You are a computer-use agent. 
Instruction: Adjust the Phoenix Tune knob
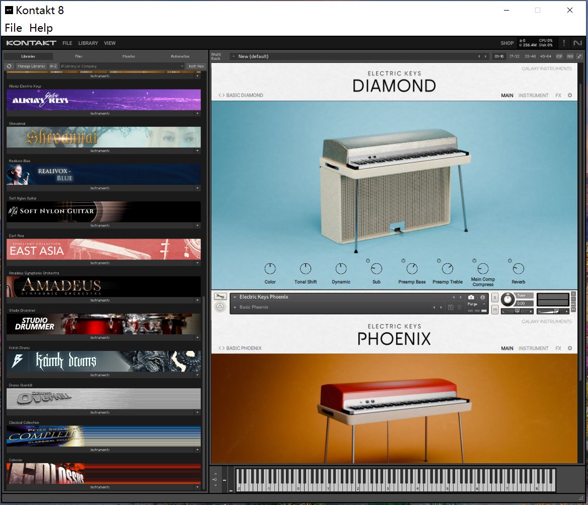tap(508, 299)
